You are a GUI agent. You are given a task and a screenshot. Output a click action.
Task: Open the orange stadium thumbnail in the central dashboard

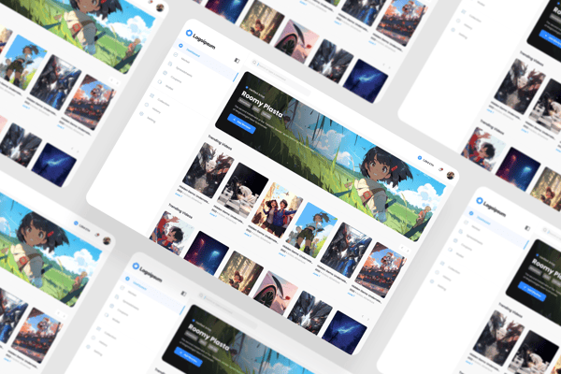(x=381, y=270)
